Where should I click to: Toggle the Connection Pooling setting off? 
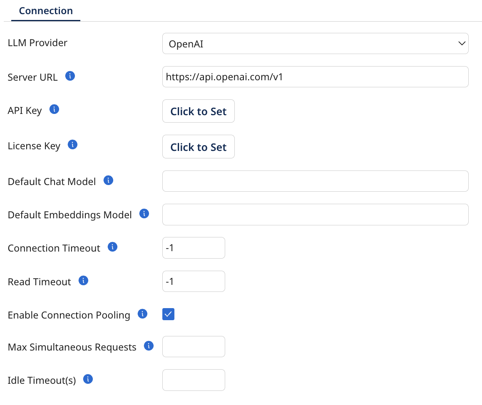(x=168, y=314)
